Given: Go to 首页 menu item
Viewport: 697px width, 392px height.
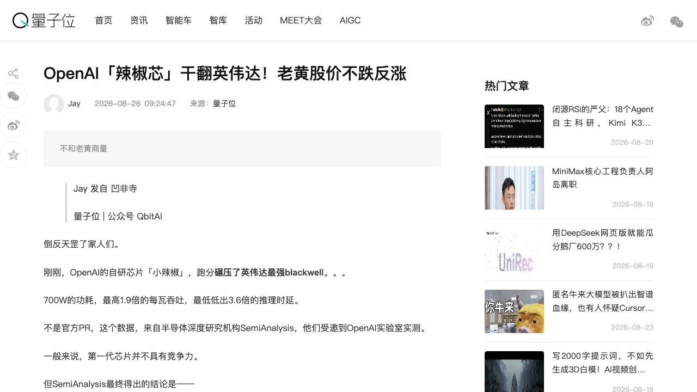Looking at the screenshot, I should (103, 21).
